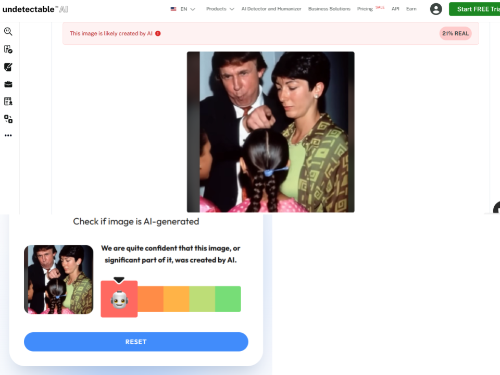Click the green segment of confidence scale
The height and width of the screenshot is (375, 500).
(228, 299)
